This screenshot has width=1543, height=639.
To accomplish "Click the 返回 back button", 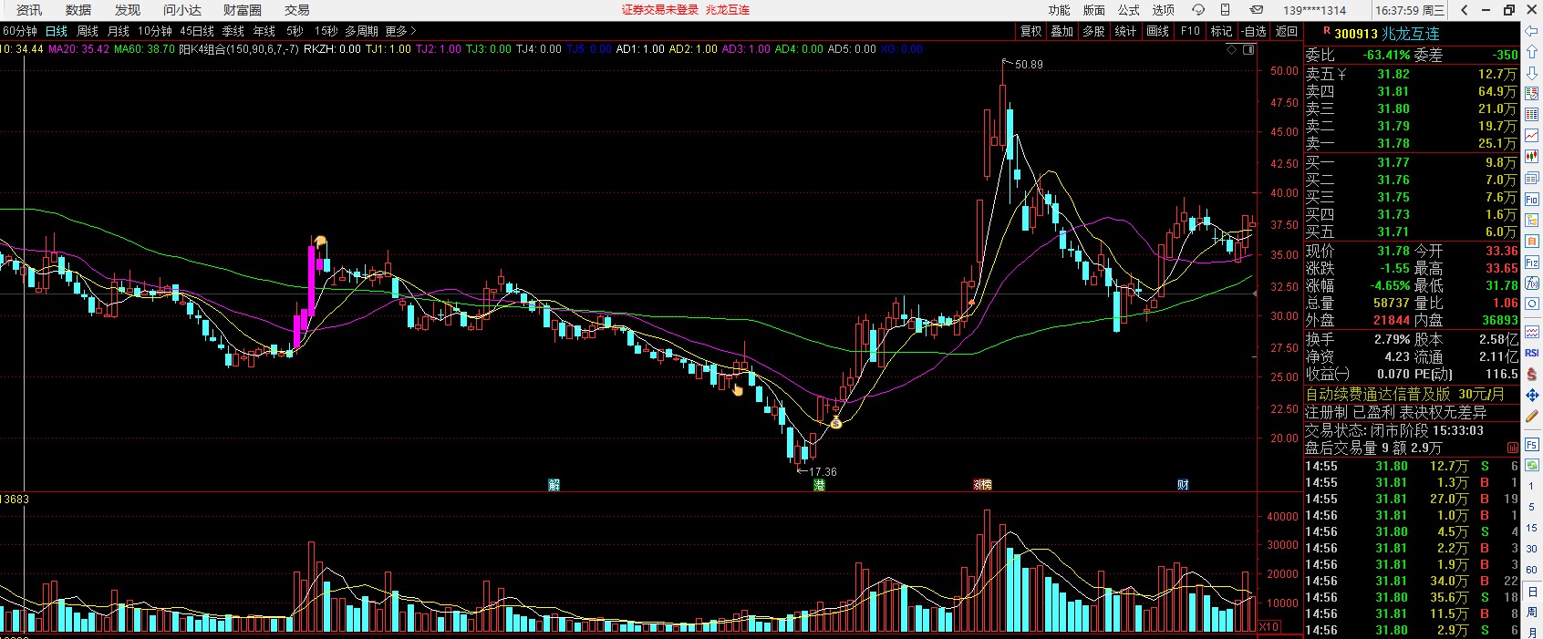I will [x=1286, y=31].
